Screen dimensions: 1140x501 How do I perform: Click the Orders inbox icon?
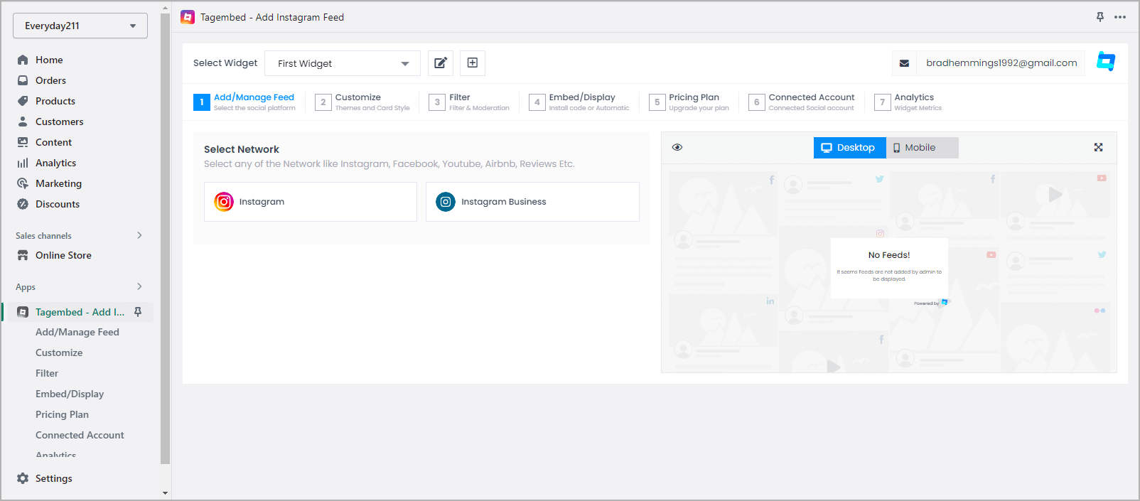tap(23, 80)
